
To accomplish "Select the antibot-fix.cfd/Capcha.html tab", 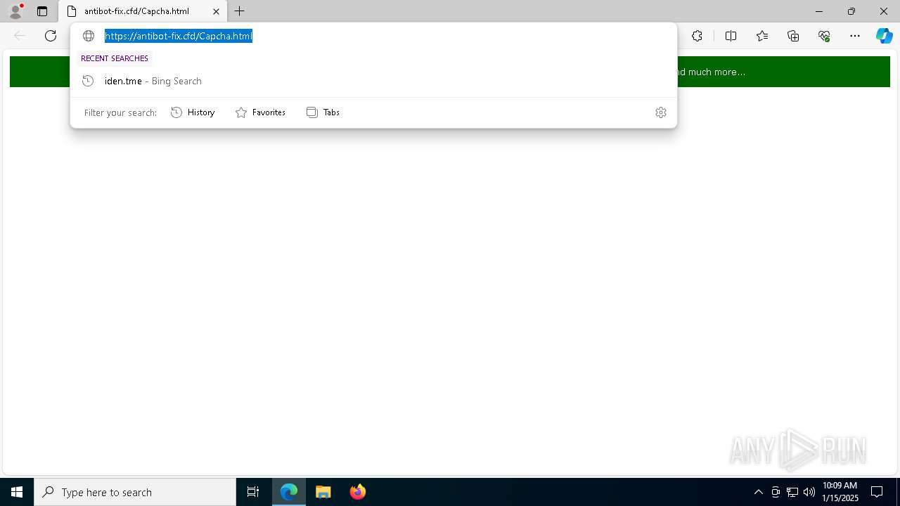I will tap(143, 11).
